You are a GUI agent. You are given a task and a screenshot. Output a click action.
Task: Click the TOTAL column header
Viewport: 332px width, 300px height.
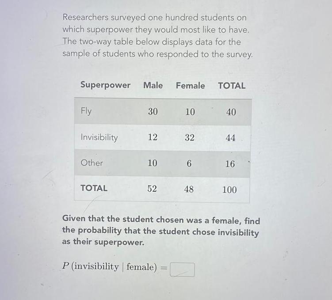tap(232, 86)
